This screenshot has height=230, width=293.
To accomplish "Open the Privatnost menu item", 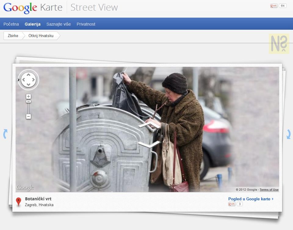I will [x=86, y=24].
